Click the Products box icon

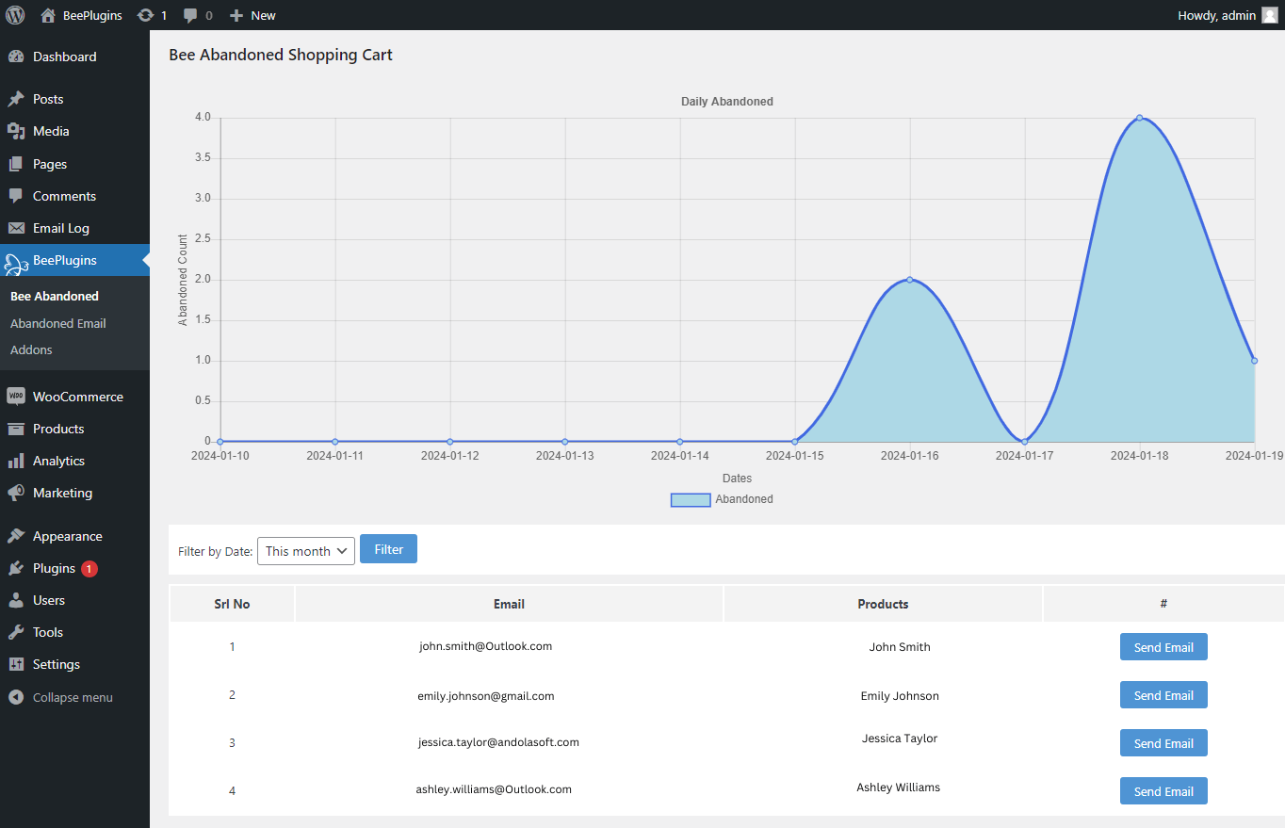click(16, 429)
